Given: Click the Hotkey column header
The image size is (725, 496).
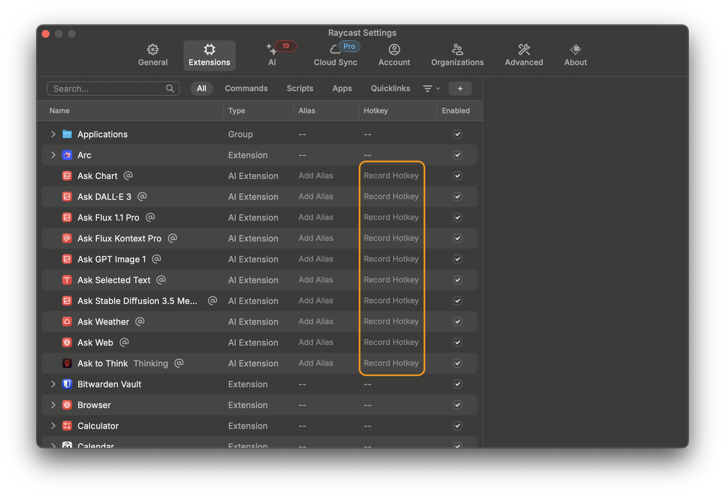Looking at the screenshot, I should coord(376,111).
